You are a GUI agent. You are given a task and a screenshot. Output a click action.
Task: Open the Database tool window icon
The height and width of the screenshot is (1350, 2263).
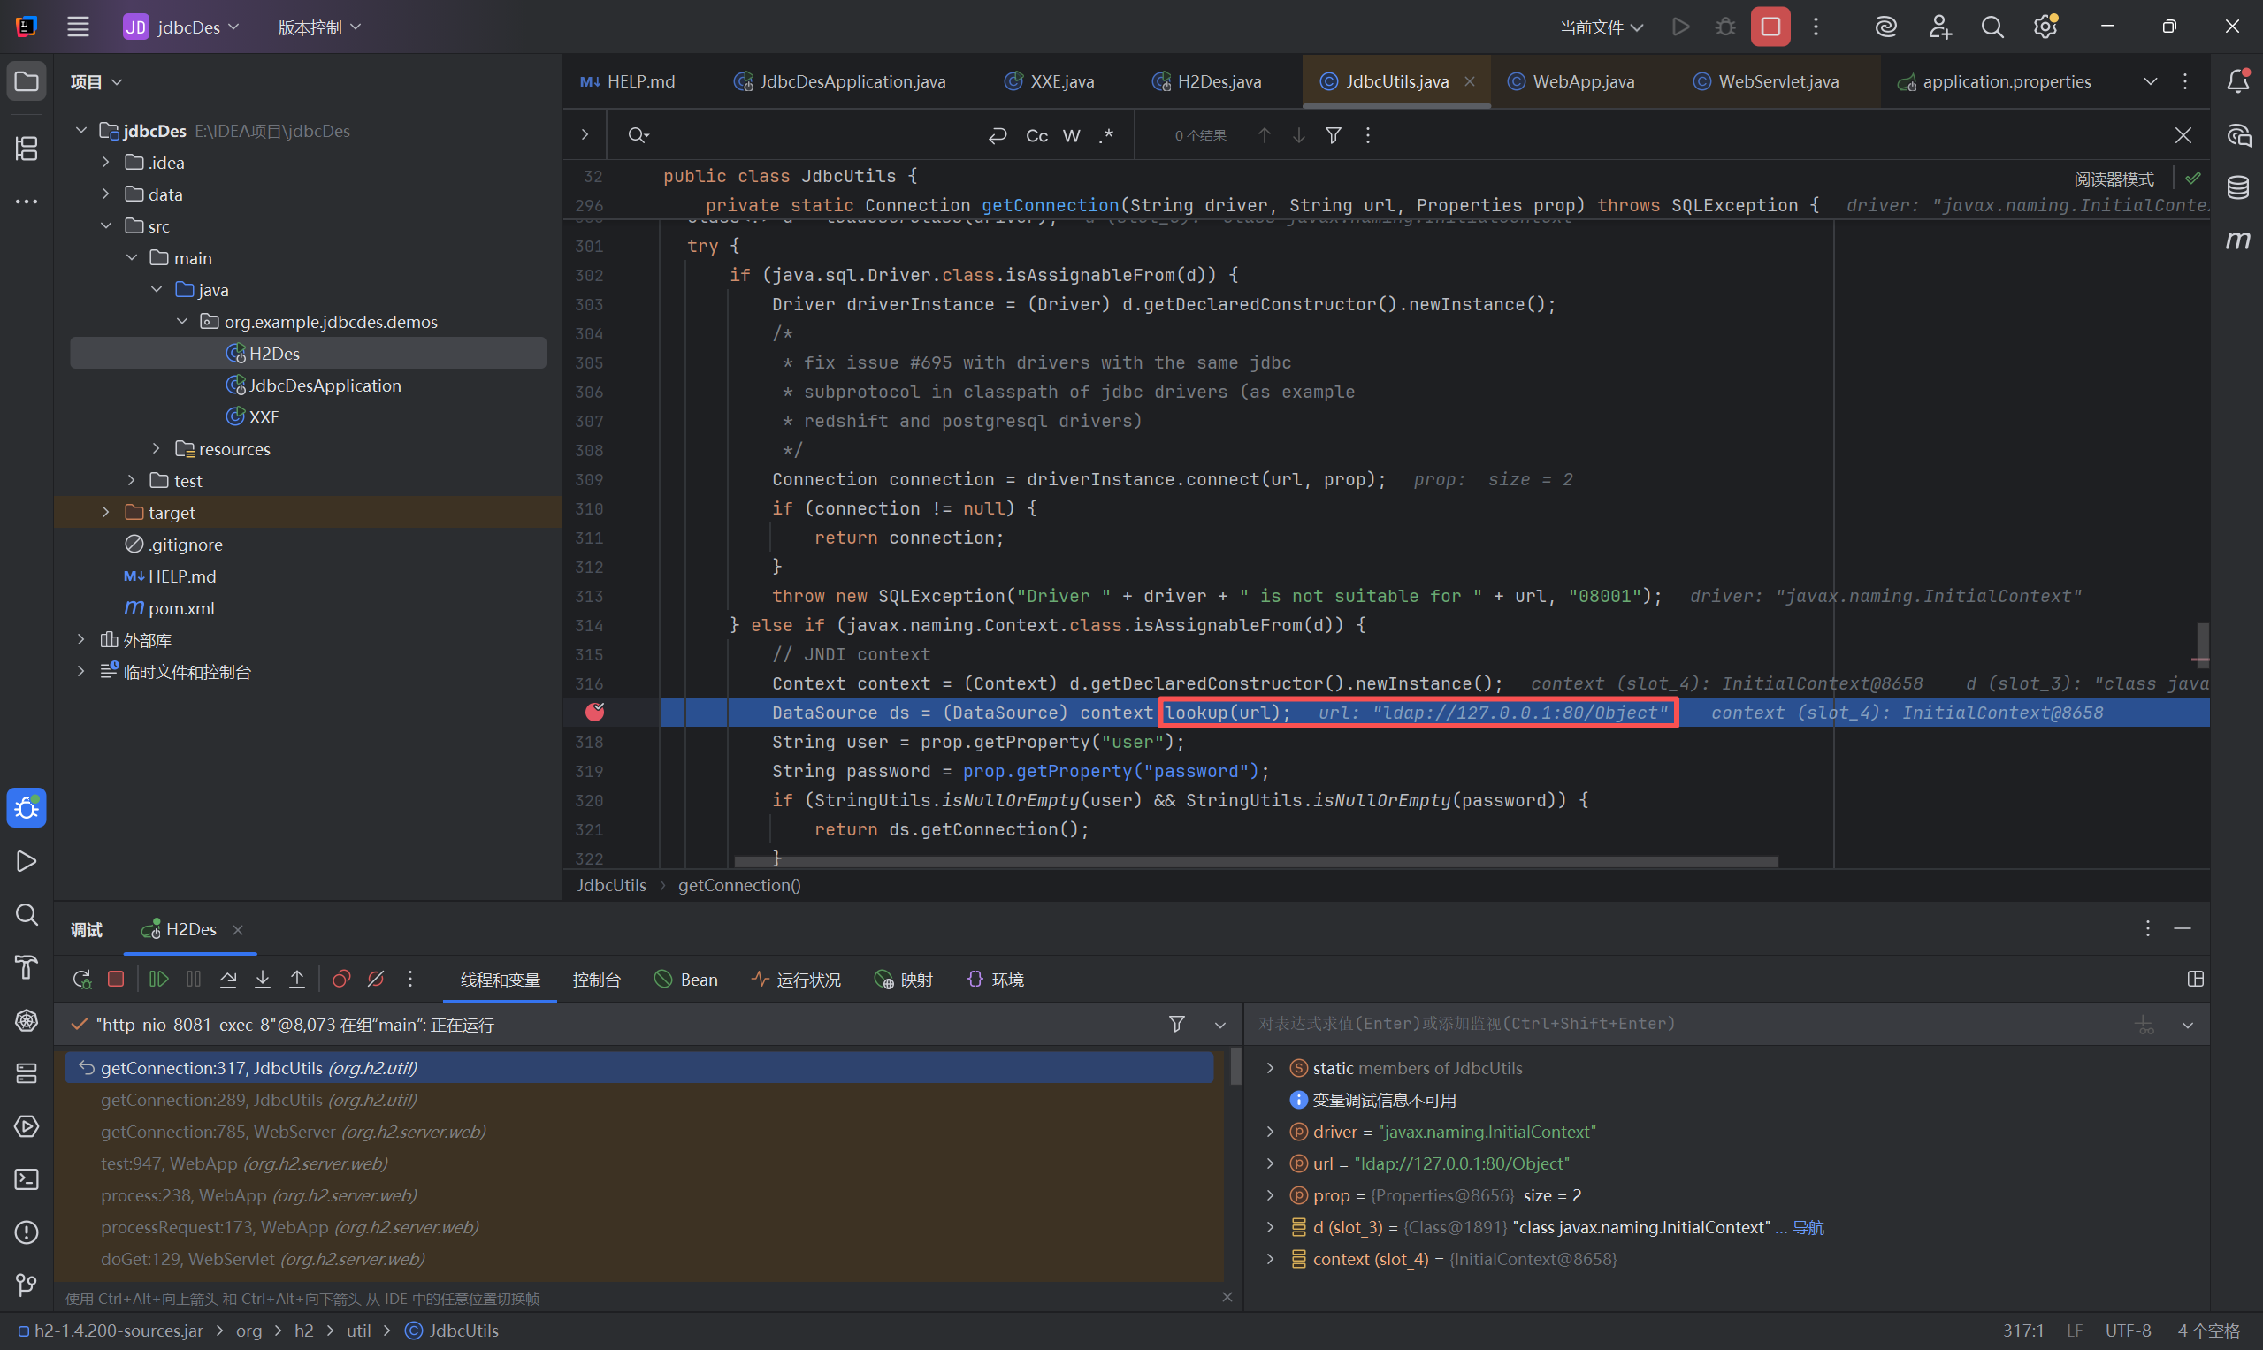tap(2237, 187)
